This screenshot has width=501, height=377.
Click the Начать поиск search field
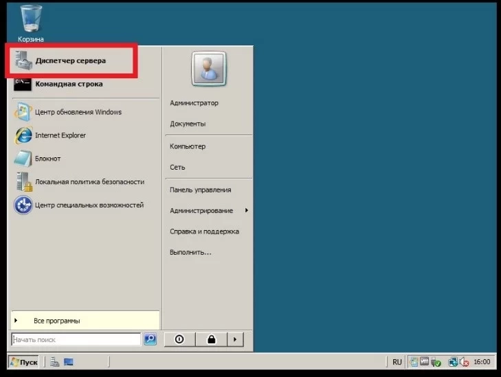(x=76, y=340)
